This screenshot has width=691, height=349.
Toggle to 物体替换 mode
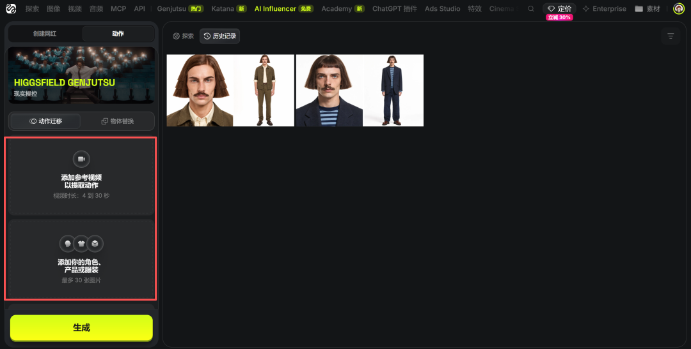118,121
